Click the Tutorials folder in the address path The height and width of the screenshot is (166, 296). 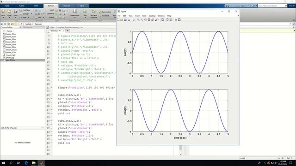click(x=38, y=24)
